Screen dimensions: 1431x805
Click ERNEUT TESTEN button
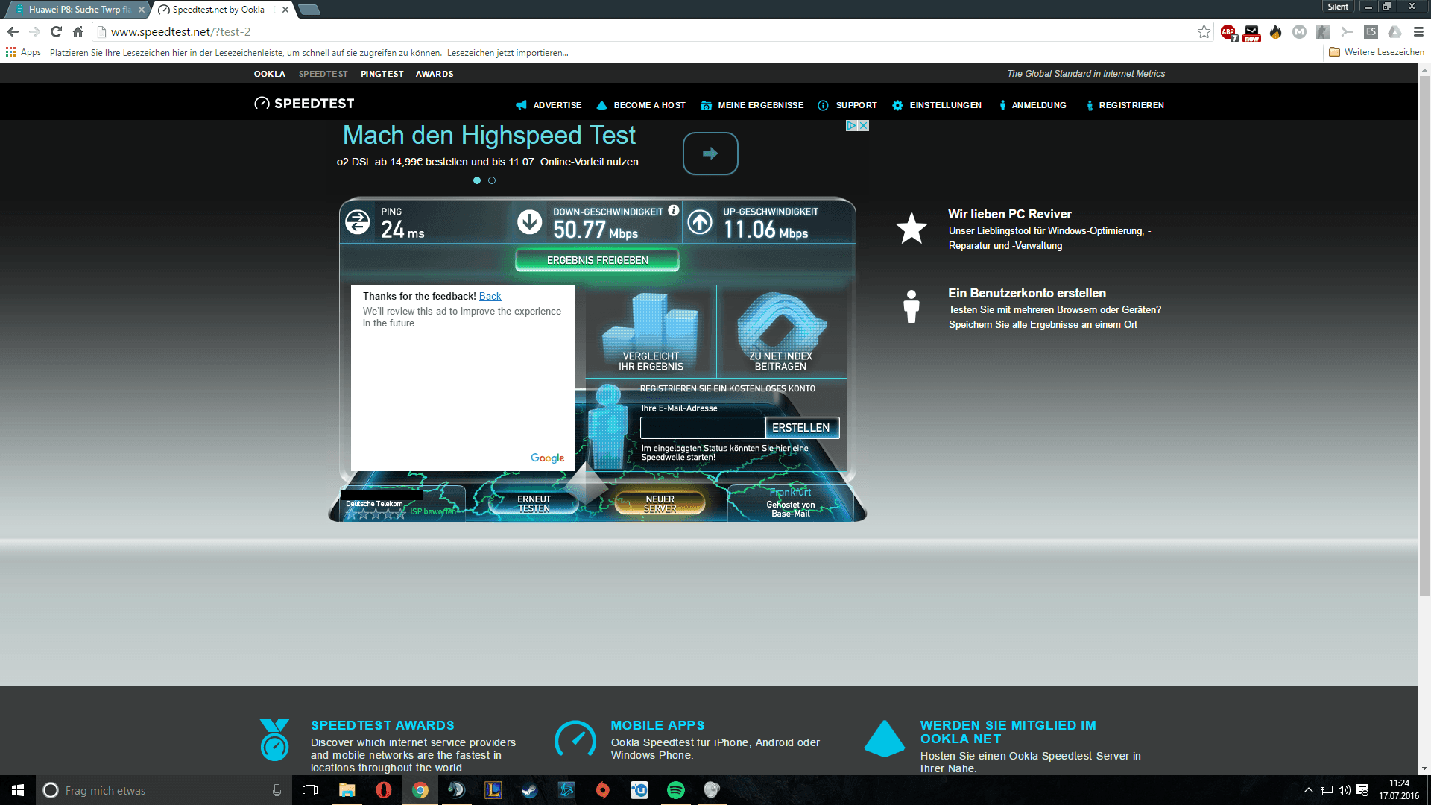[x=534, y=504]
